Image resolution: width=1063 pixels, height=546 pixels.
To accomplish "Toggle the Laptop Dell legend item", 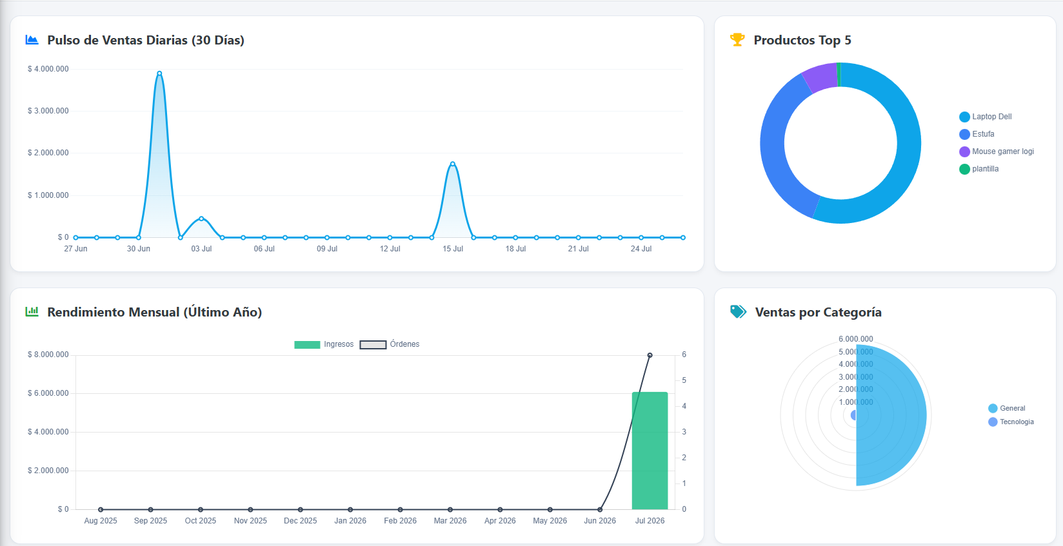I will 986,117.
